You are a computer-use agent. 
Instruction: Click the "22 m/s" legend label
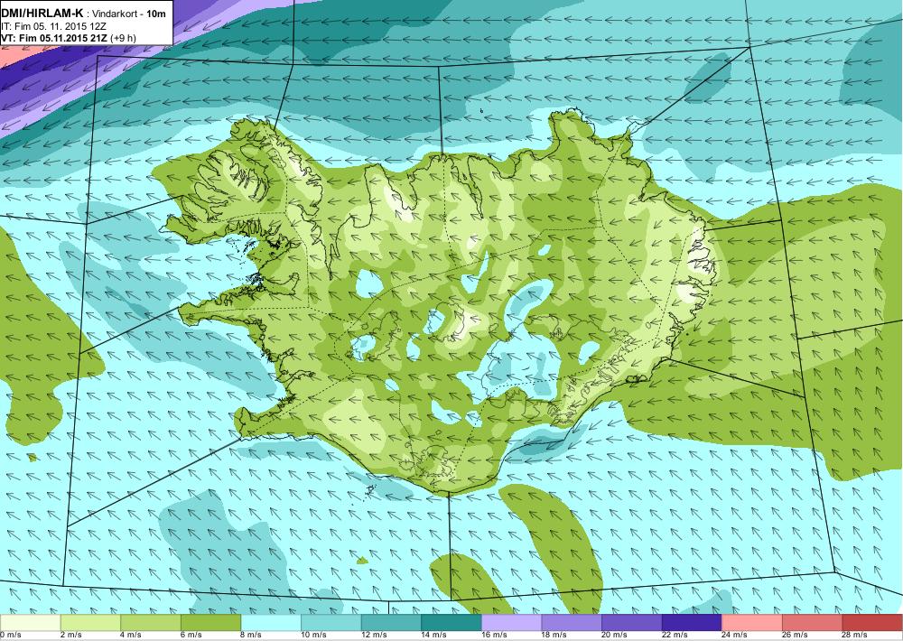coord(675,636)
